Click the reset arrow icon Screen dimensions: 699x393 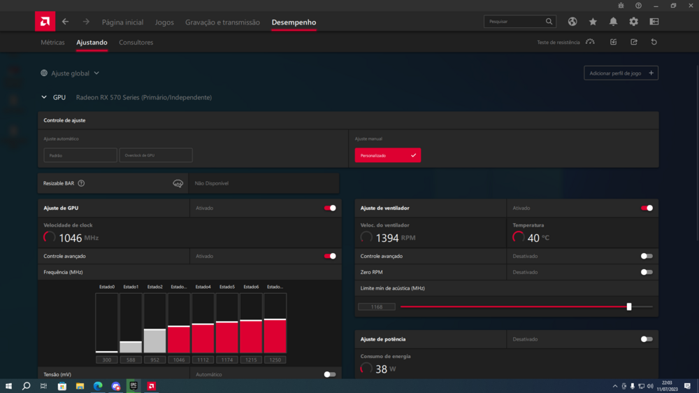654,42
